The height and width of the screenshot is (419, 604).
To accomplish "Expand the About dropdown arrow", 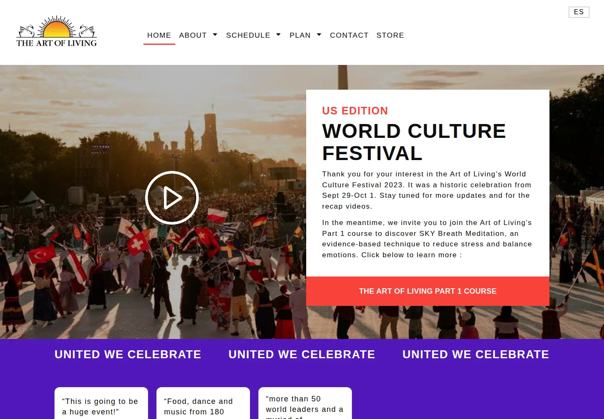I will coord(215,35).
